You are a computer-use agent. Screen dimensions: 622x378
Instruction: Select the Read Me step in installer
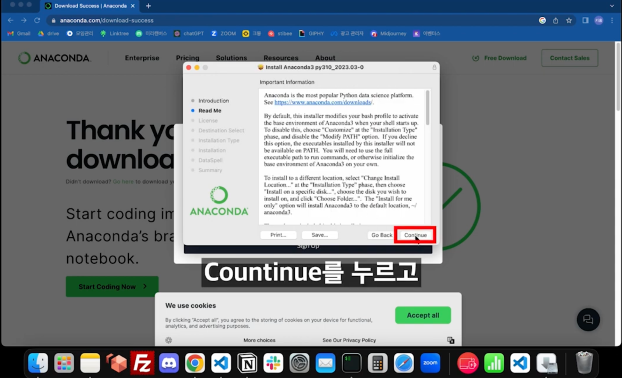pos(210,111)
